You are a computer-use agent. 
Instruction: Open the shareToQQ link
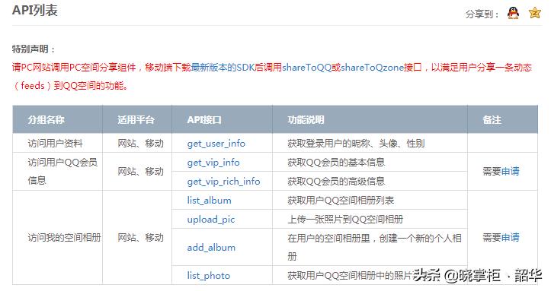307,67
